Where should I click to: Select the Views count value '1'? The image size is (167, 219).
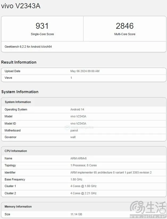tap(71, 78)
